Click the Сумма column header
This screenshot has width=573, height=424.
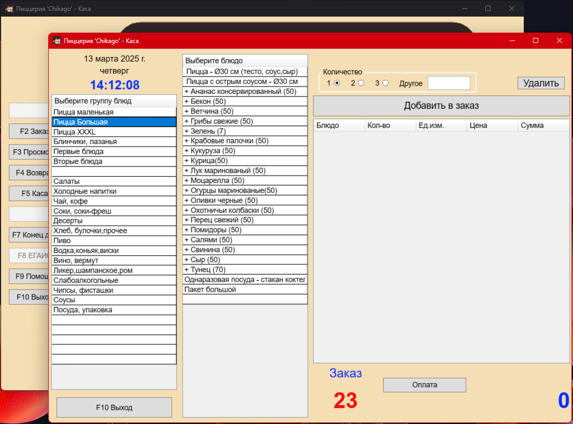(543, 125)
